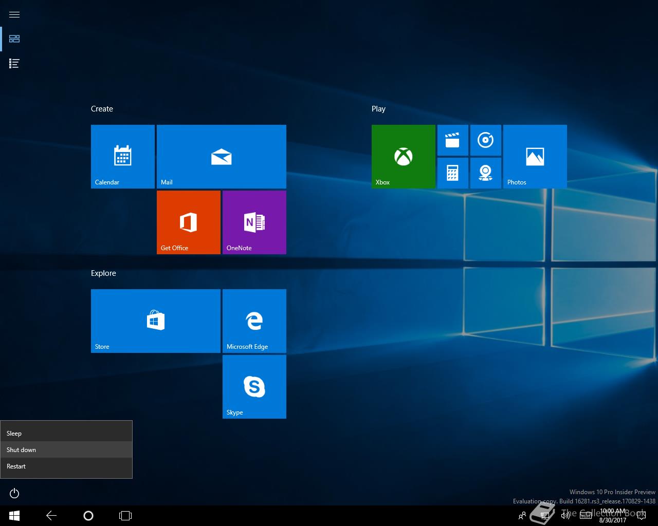658x526 pixels.
Task: Select Sleep from the power menu
Action: tap(66, 434)
